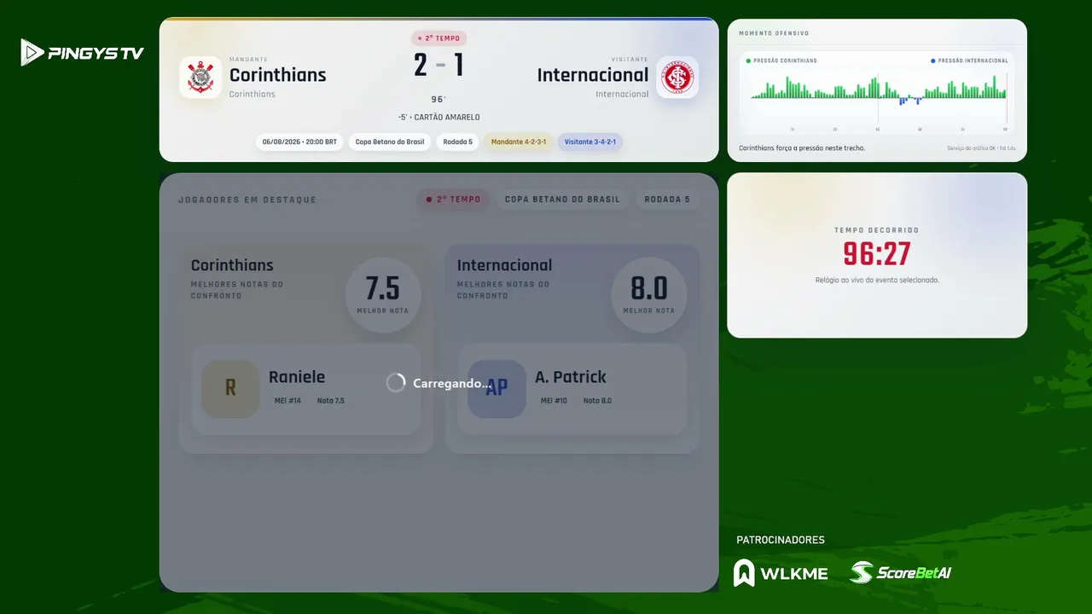This screenshot has width=1092, height=614.
Task: Open the WLKME sponsor logo
Action: click(x=781, y=573)
